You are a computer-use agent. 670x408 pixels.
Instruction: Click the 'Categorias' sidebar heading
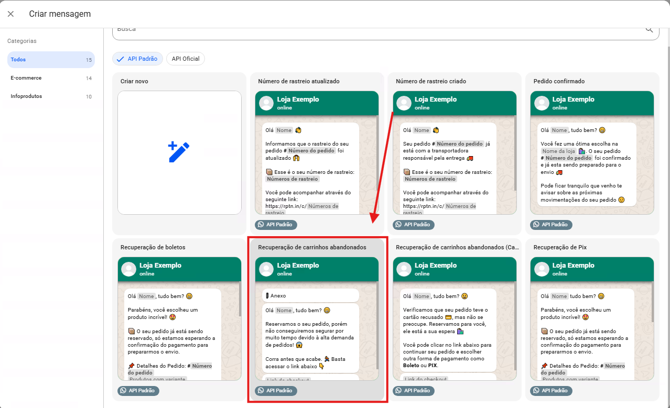[x=22, y=41]
